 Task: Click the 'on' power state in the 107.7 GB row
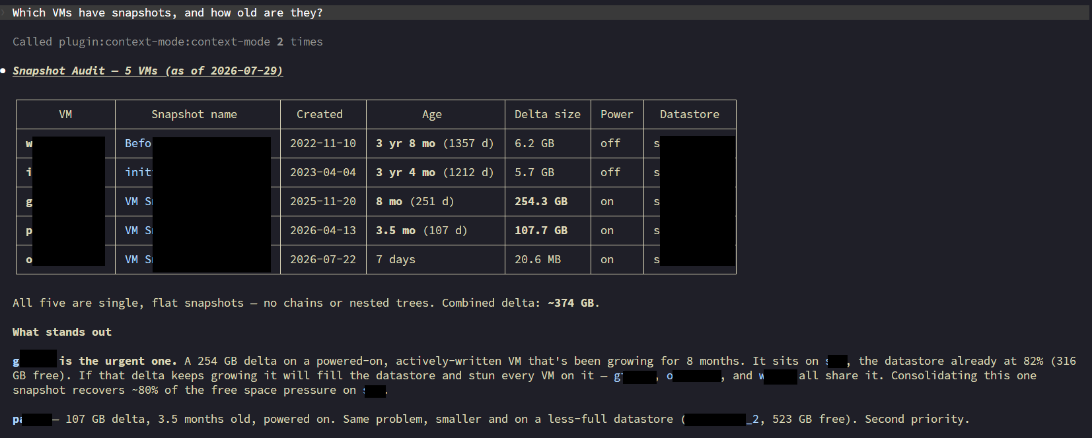(x=607, y=230)
